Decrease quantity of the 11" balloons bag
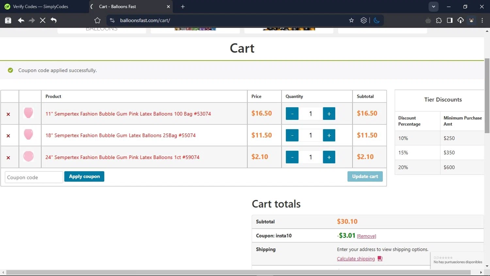The image size is (490, 276). (x=292, y=113)
